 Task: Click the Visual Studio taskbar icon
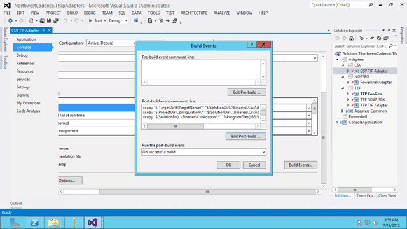[93, 223]
